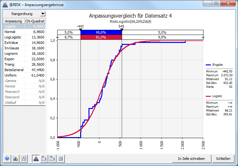The image size is (238, 166).
Task: Click the Schließen button
Action: pos(223,159)
